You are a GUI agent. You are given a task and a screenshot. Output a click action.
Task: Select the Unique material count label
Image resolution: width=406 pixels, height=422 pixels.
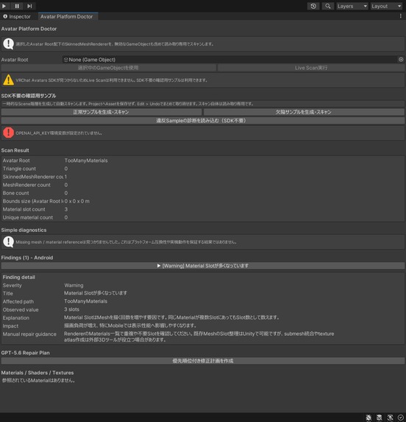pyautogui.click(x=28, y=217)
